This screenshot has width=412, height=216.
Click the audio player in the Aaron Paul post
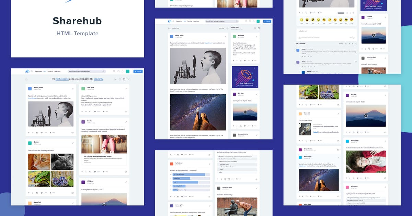pos(318,129)
